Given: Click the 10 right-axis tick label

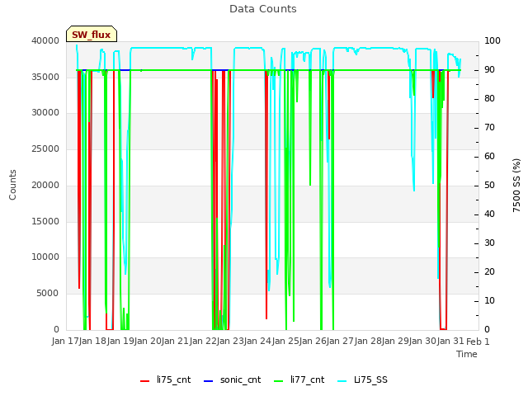Looking at the screenshot, I should [x=489, y=300].
